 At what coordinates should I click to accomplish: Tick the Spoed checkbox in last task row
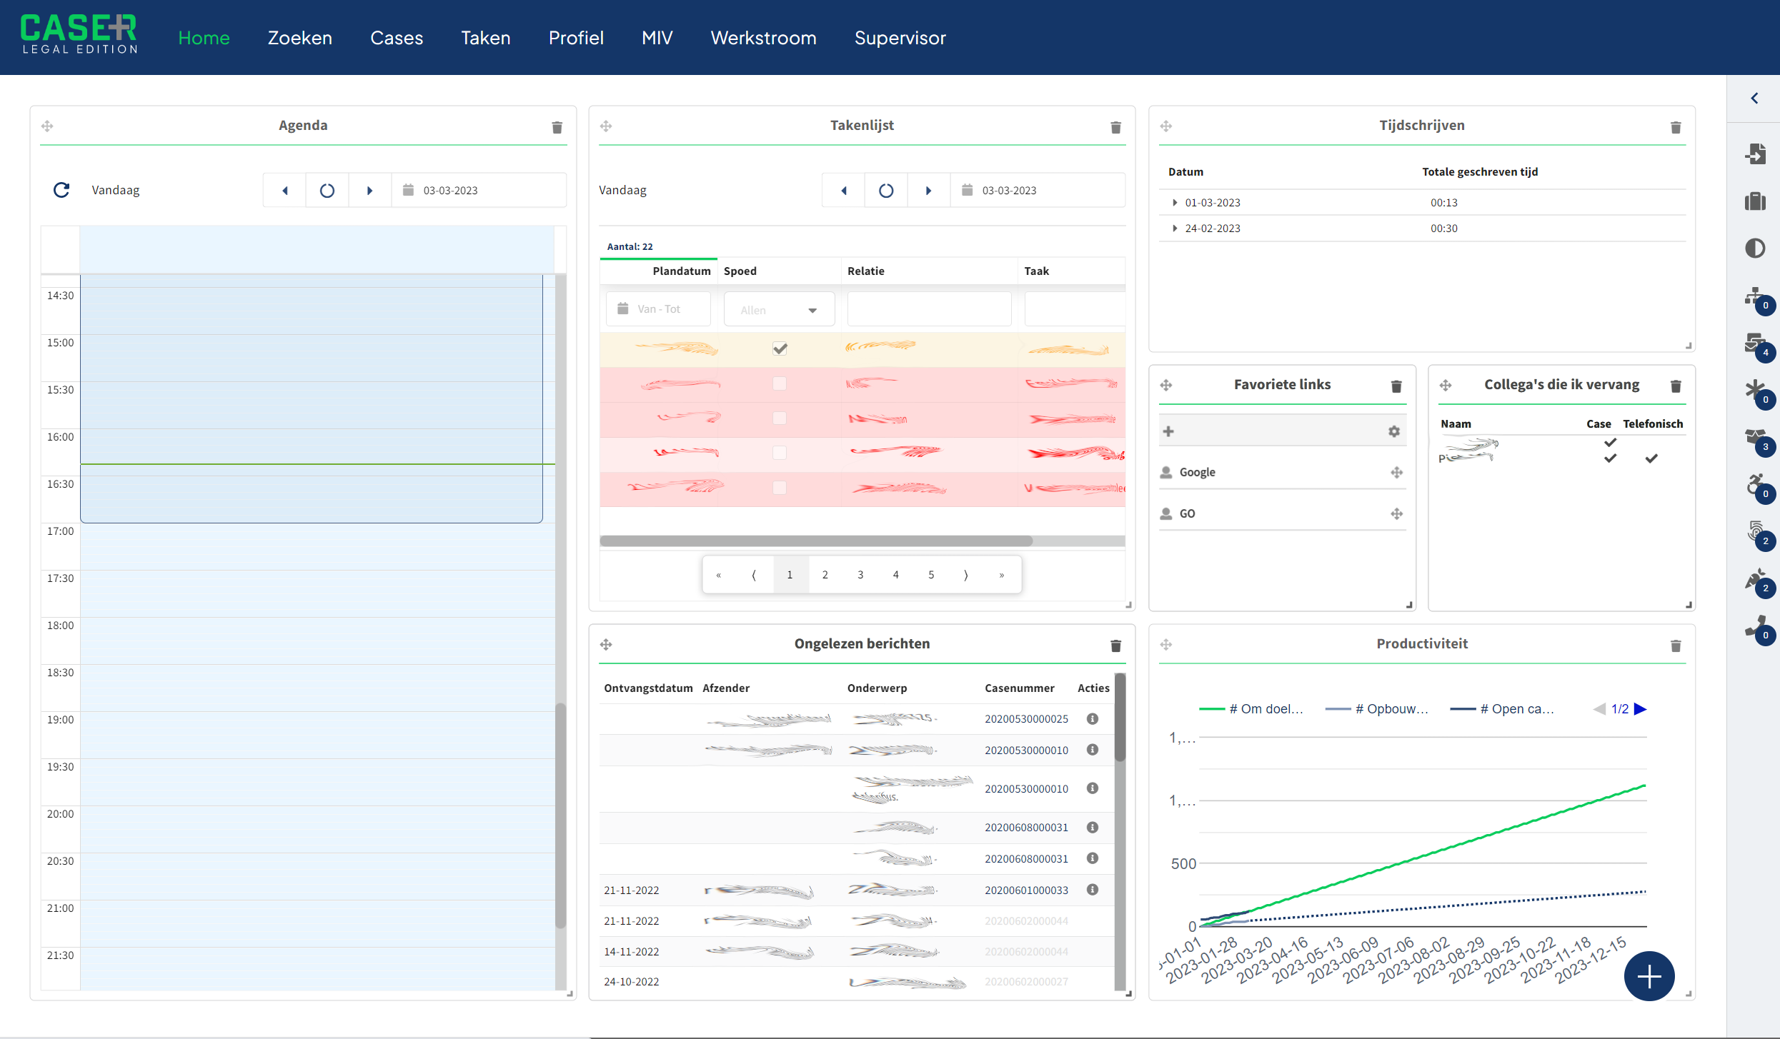(780, 488)
